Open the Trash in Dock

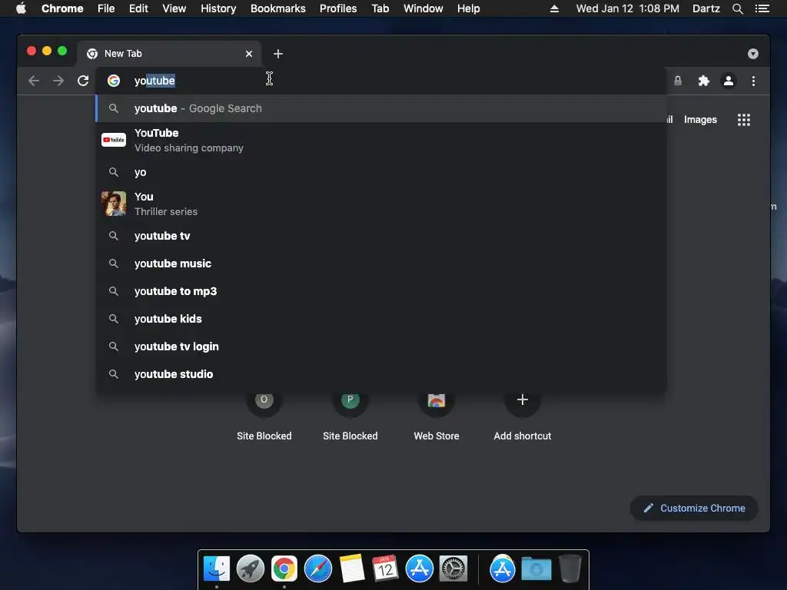pyautogui.click(x=570, y=569)
